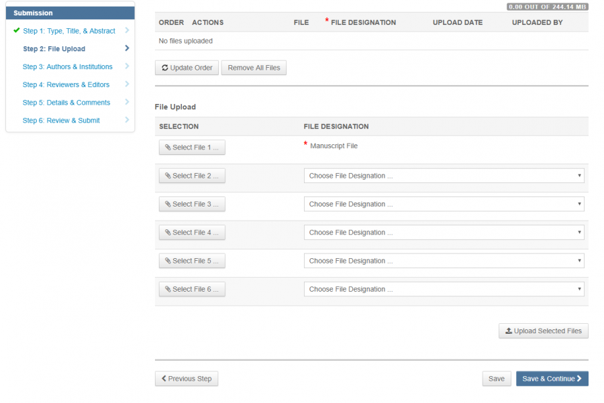Click Select File 2 attachment button
The width and height of the screenshot is (604, 403).
coord(192,176)
